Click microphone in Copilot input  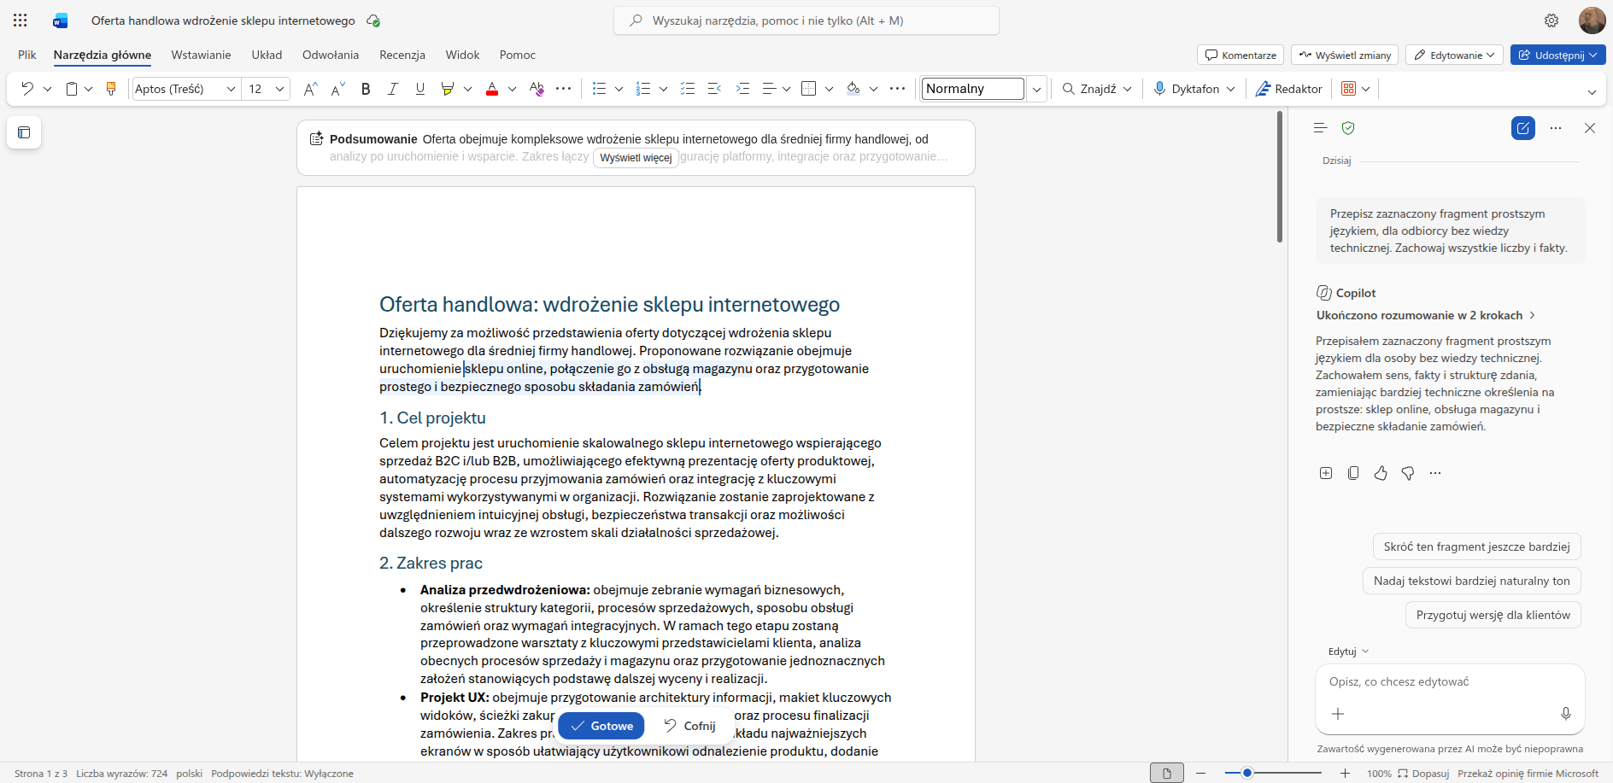pyautogui.click(x=1566, y=714)
